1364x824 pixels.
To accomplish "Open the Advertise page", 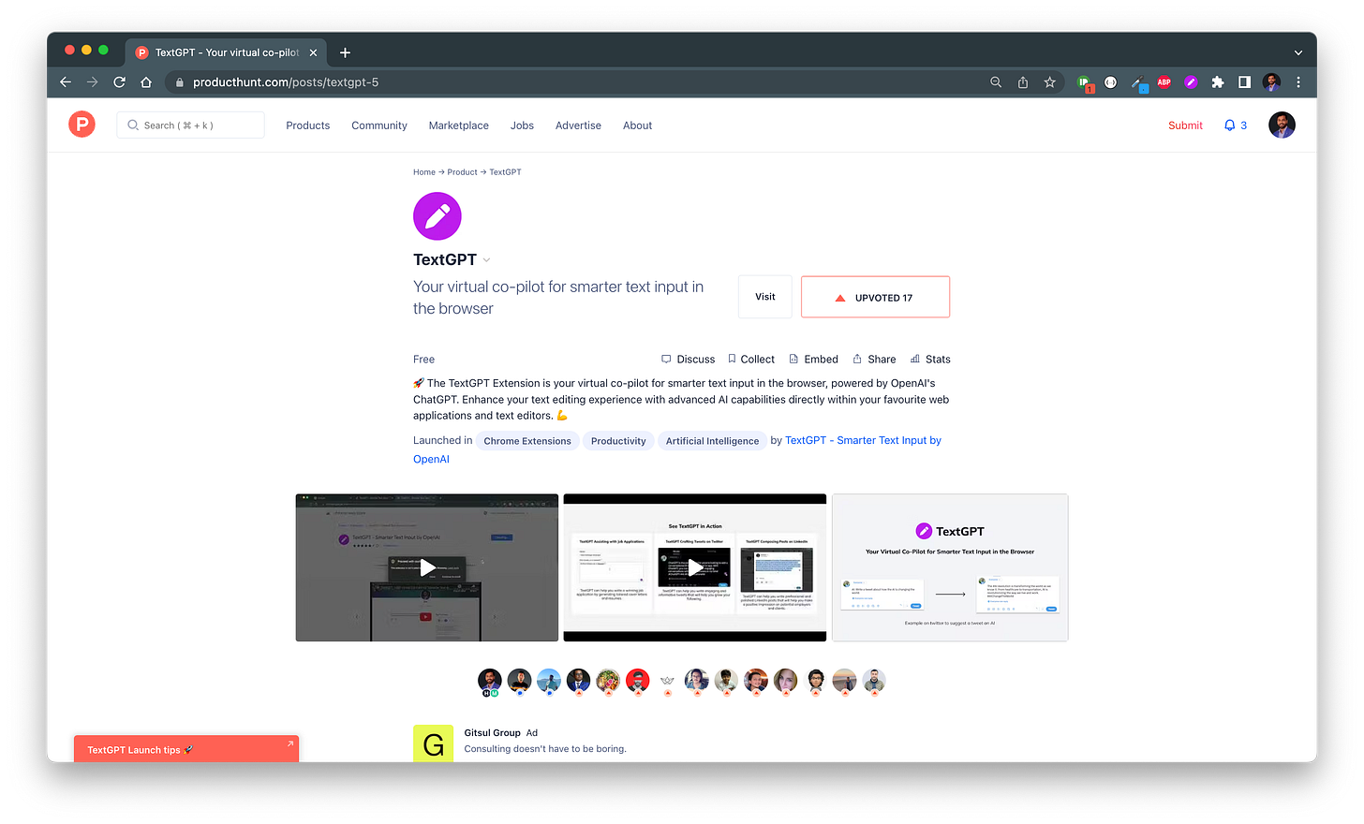I will click(578, 125).
